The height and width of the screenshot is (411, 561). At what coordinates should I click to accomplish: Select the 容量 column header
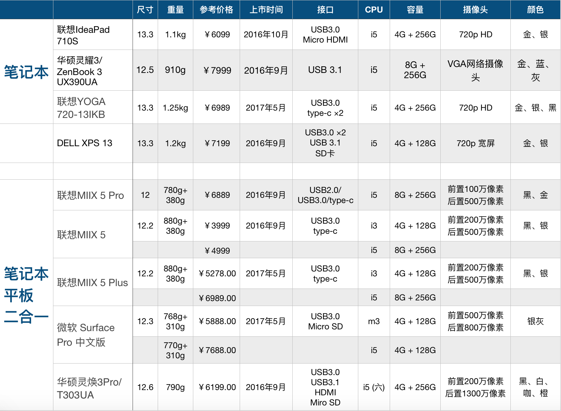415,10
